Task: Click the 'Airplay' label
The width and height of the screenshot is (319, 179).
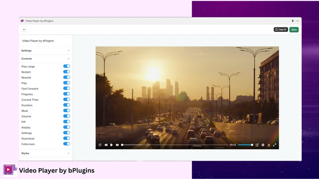Action: (26, 127)
